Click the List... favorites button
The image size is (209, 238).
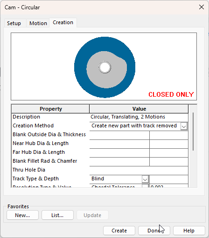coord(57,215)
